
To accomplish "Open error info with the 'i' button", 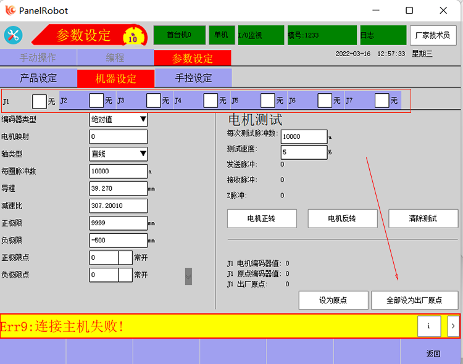I will coord(429,326).
